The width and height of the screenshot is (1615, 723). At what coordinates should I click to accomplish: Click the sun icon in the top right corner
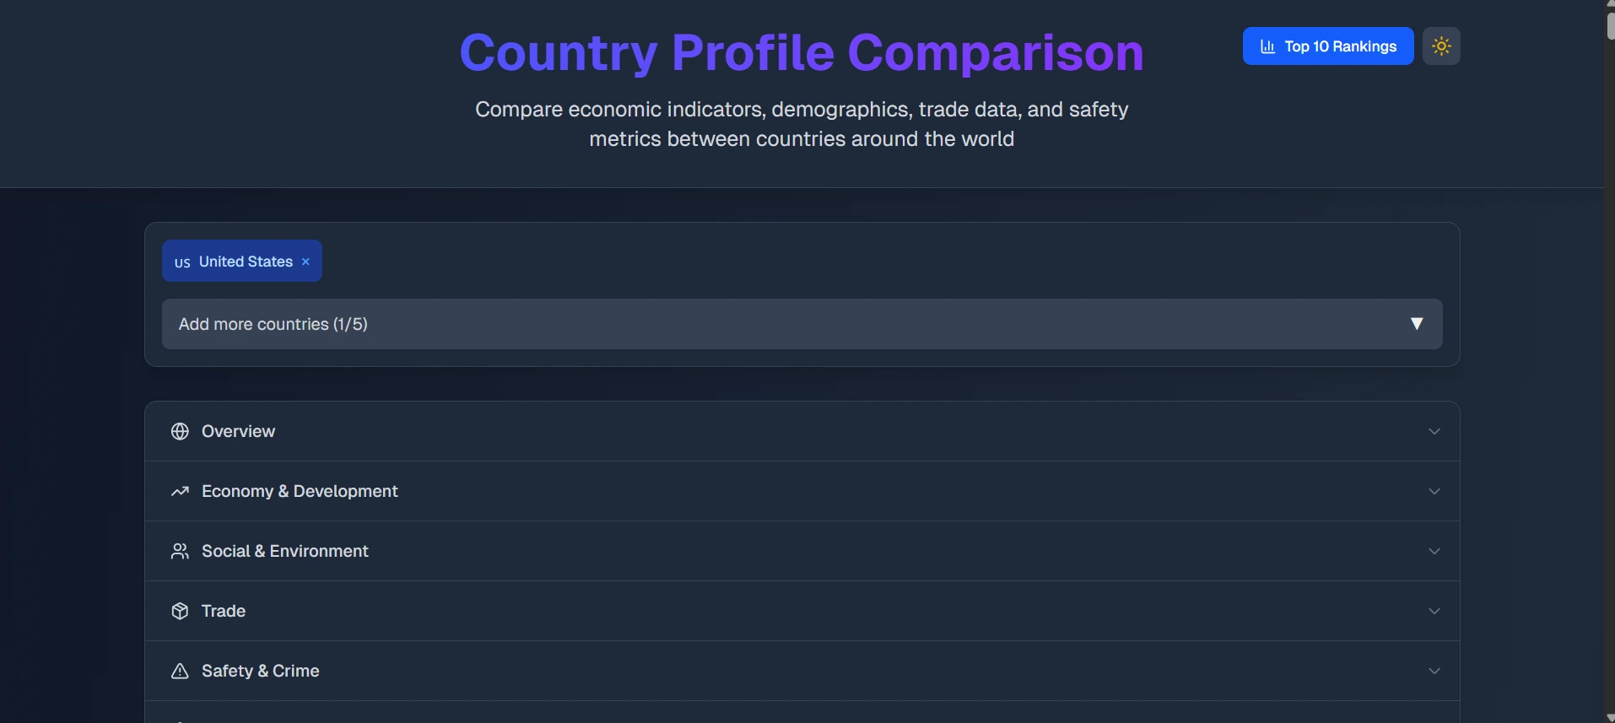click(1442, 46)
